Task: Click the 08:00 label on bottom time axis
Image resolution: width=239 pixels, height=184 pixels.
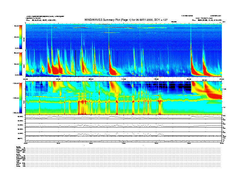Action: [x=91, y=143]
